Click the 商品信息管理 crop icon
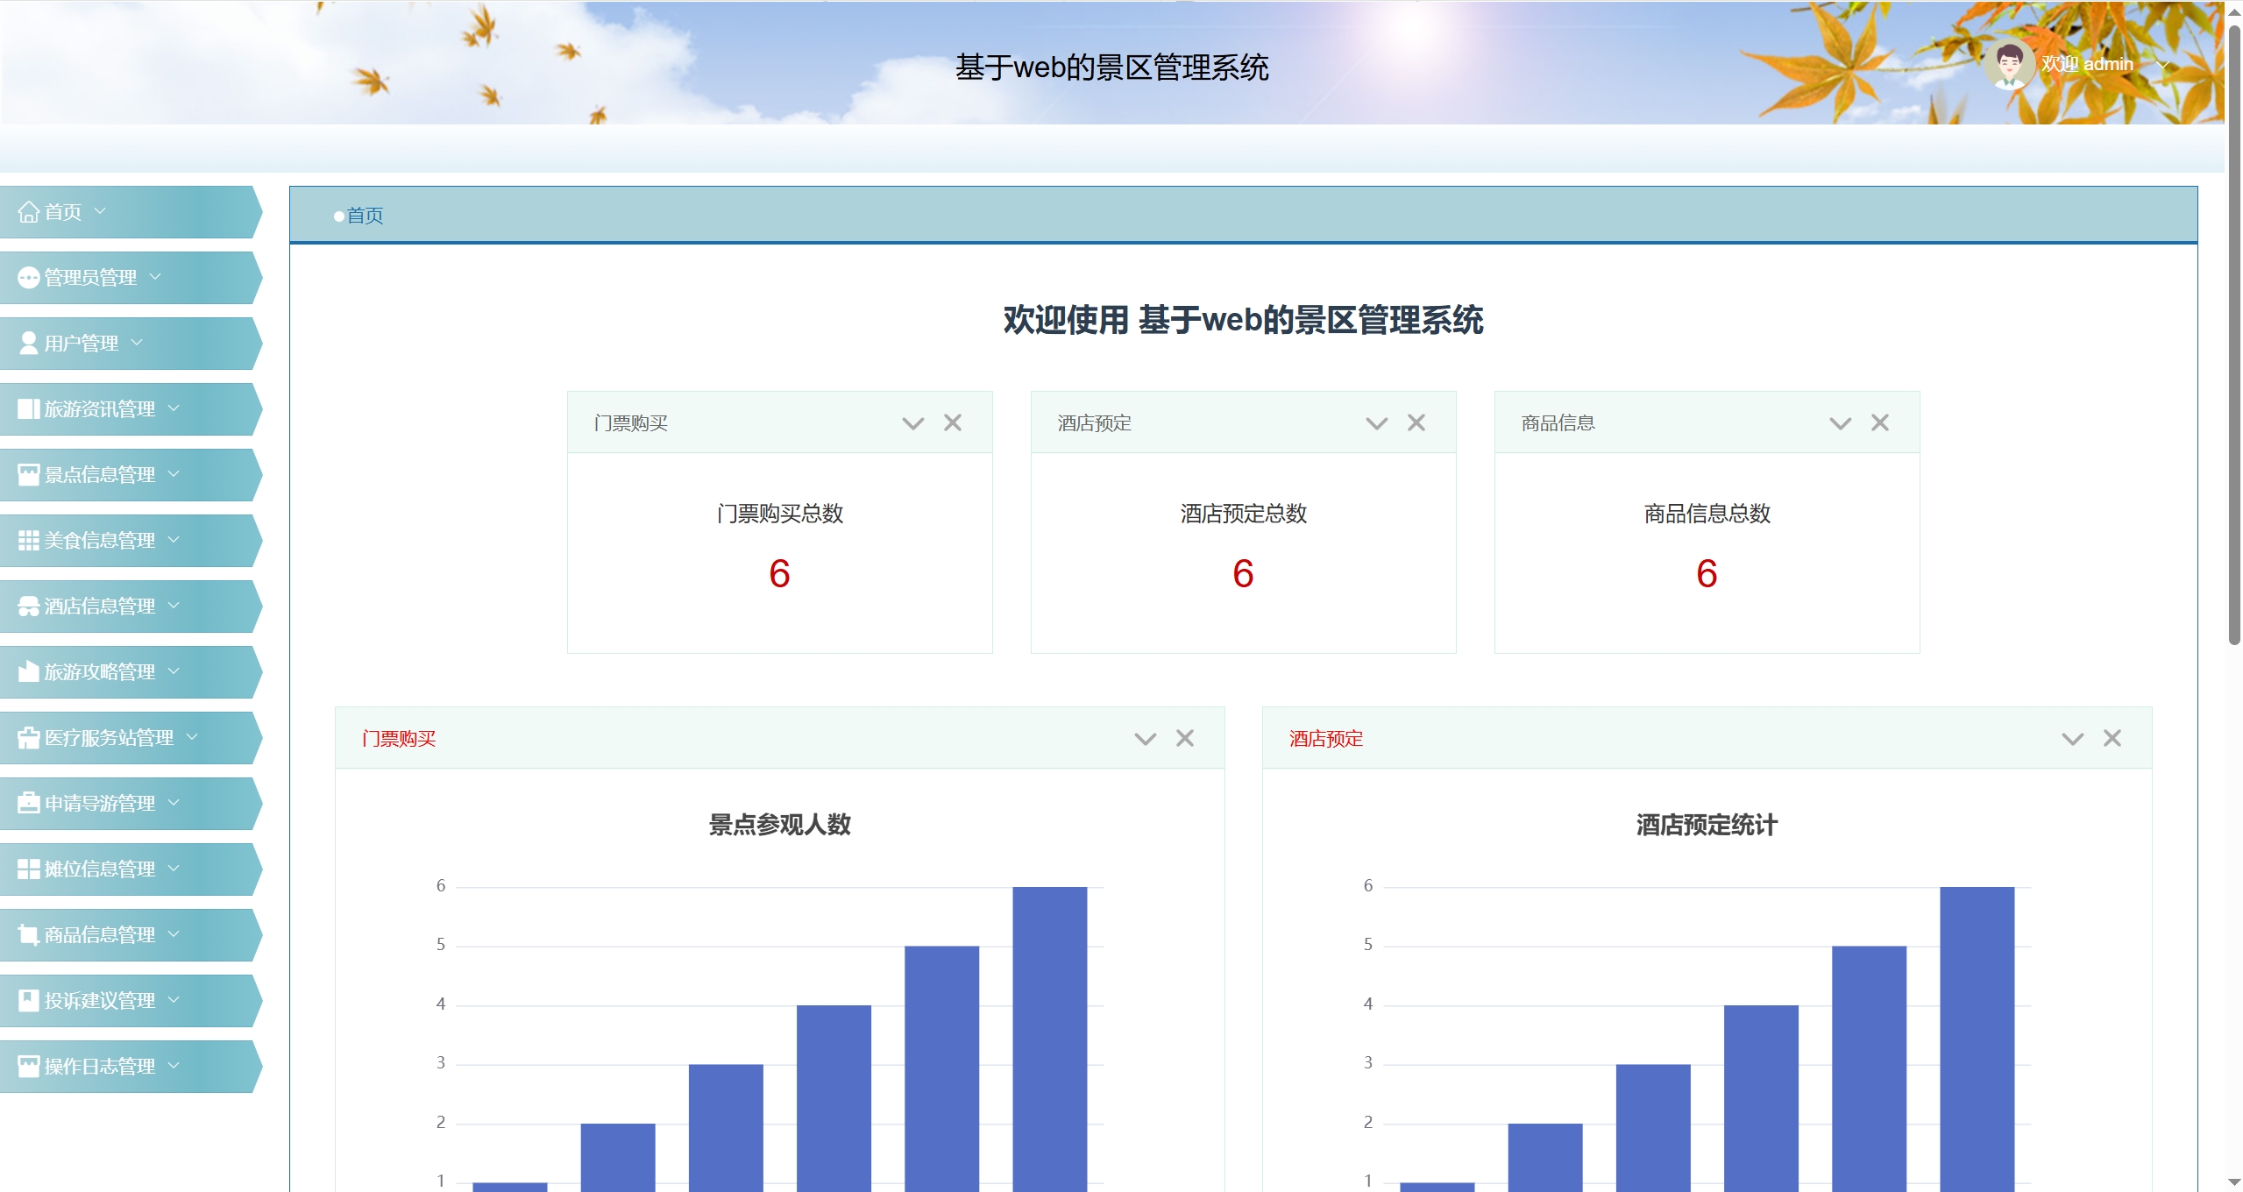Screen dimensions: 2243x1192 (29, 935)
